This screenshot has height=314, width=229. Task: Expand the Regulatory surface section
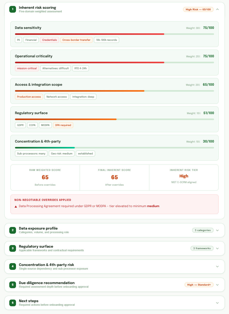[x=217, y=248]
